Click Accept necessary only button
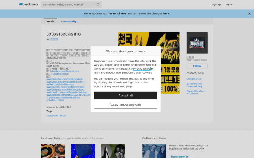This screenshot has width=254, height=158. point(126,105)
